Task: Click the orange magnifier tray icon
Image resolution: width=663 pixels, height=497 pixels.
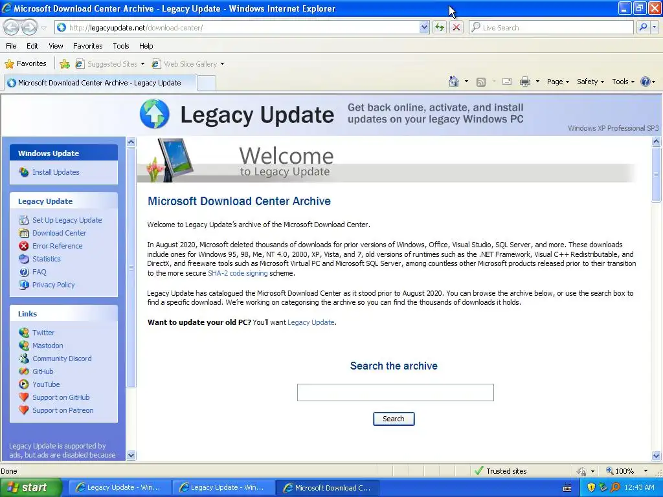Action: click(615, 487)
